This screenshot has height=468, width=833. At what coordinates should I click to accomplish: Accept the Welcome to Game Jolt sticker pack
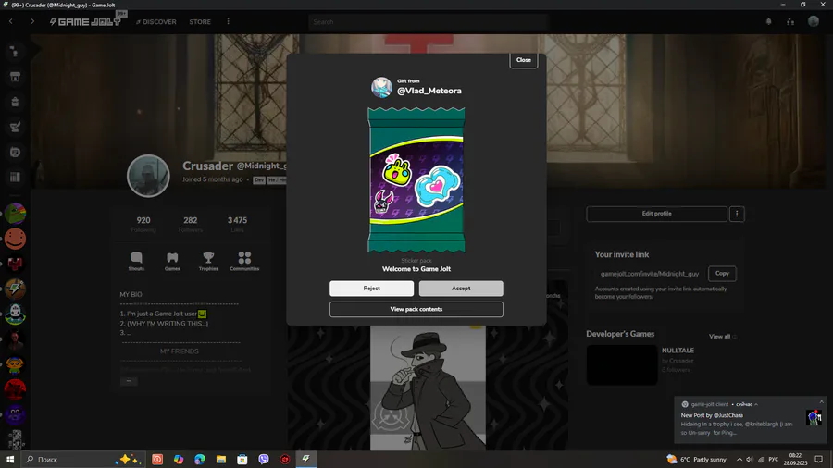tap(461, 289)
